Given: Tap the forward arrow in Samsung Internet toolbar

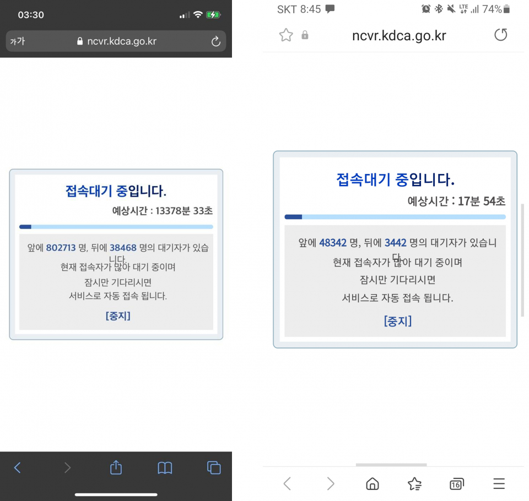Looking at the screenshot, I should pos(330,483).
